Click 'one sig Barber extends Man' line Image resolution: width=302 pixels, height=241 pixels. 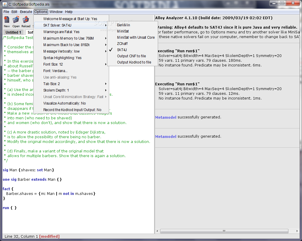[x=32, y=180]
